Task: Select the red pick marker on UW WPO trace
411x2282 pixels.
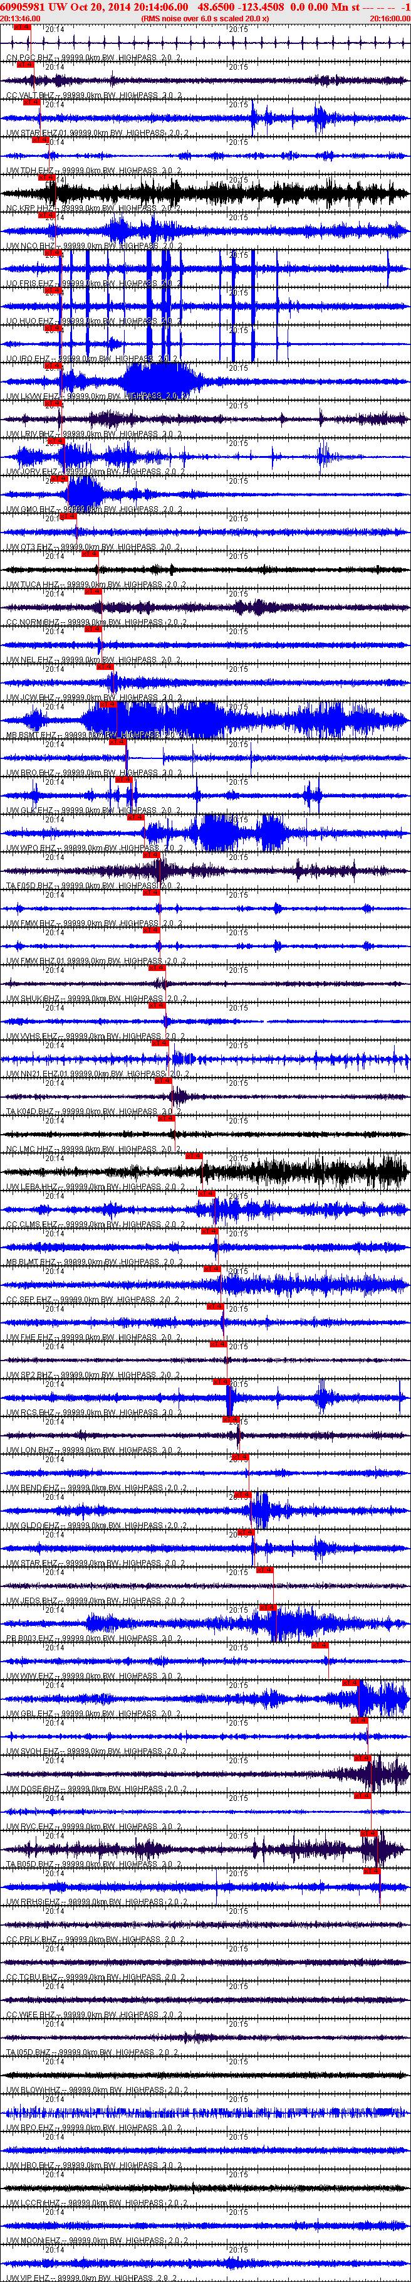Action: 135,818
